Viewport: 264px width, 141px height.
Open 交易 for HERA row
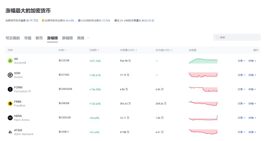[x=241, y=118]
